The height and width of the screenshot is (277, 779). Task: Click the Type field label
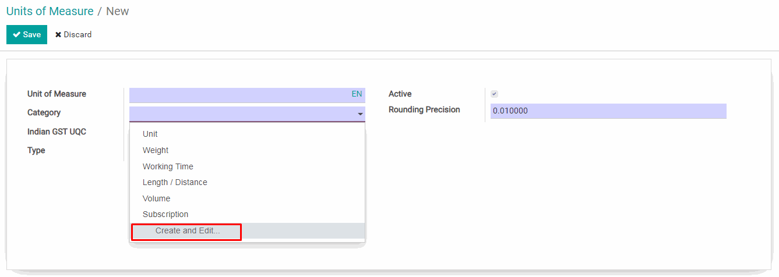point(36,150)
